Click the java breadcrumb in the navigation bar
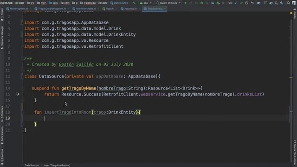297x167 pixels. (x=53, y=3)
